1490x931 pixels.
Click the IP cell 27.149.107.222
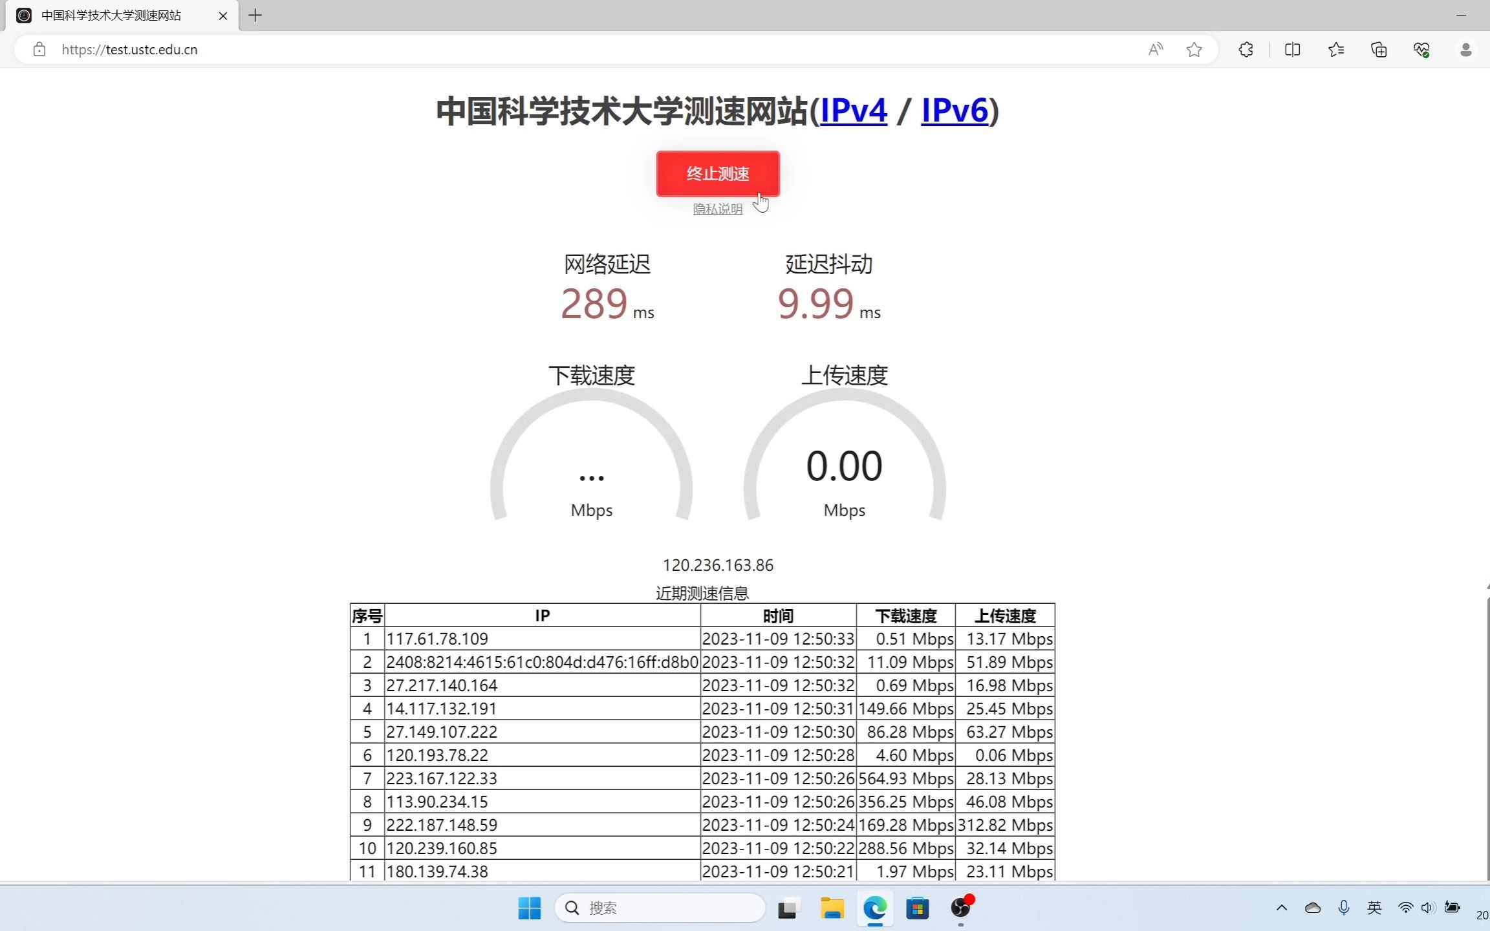pyautogui.click(x=543, y=732)
